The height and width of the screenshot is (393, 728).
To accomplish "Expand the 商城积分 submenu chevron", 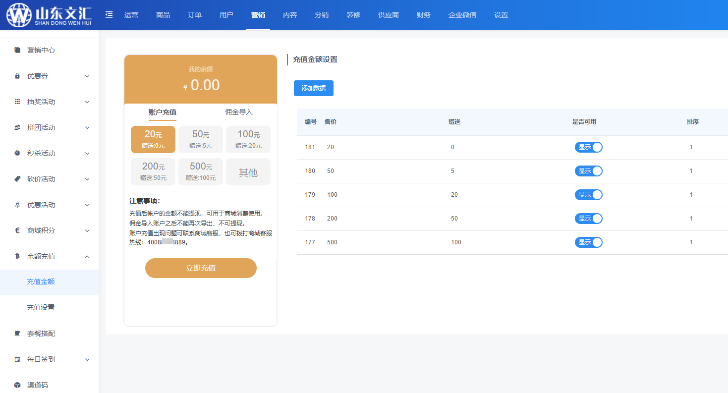I will [x=87, y=231].
